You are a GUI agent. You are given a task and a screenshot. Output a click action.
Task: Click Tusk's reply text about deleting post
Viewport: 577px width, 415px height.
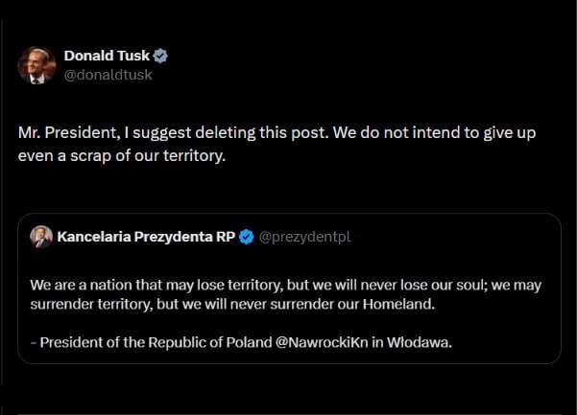tap(276, 144)
